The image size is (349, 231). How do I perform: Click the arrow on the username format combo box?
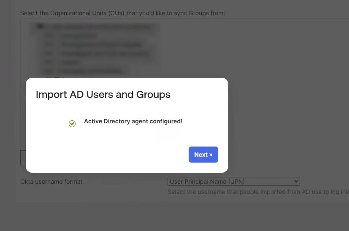[296, 181]
